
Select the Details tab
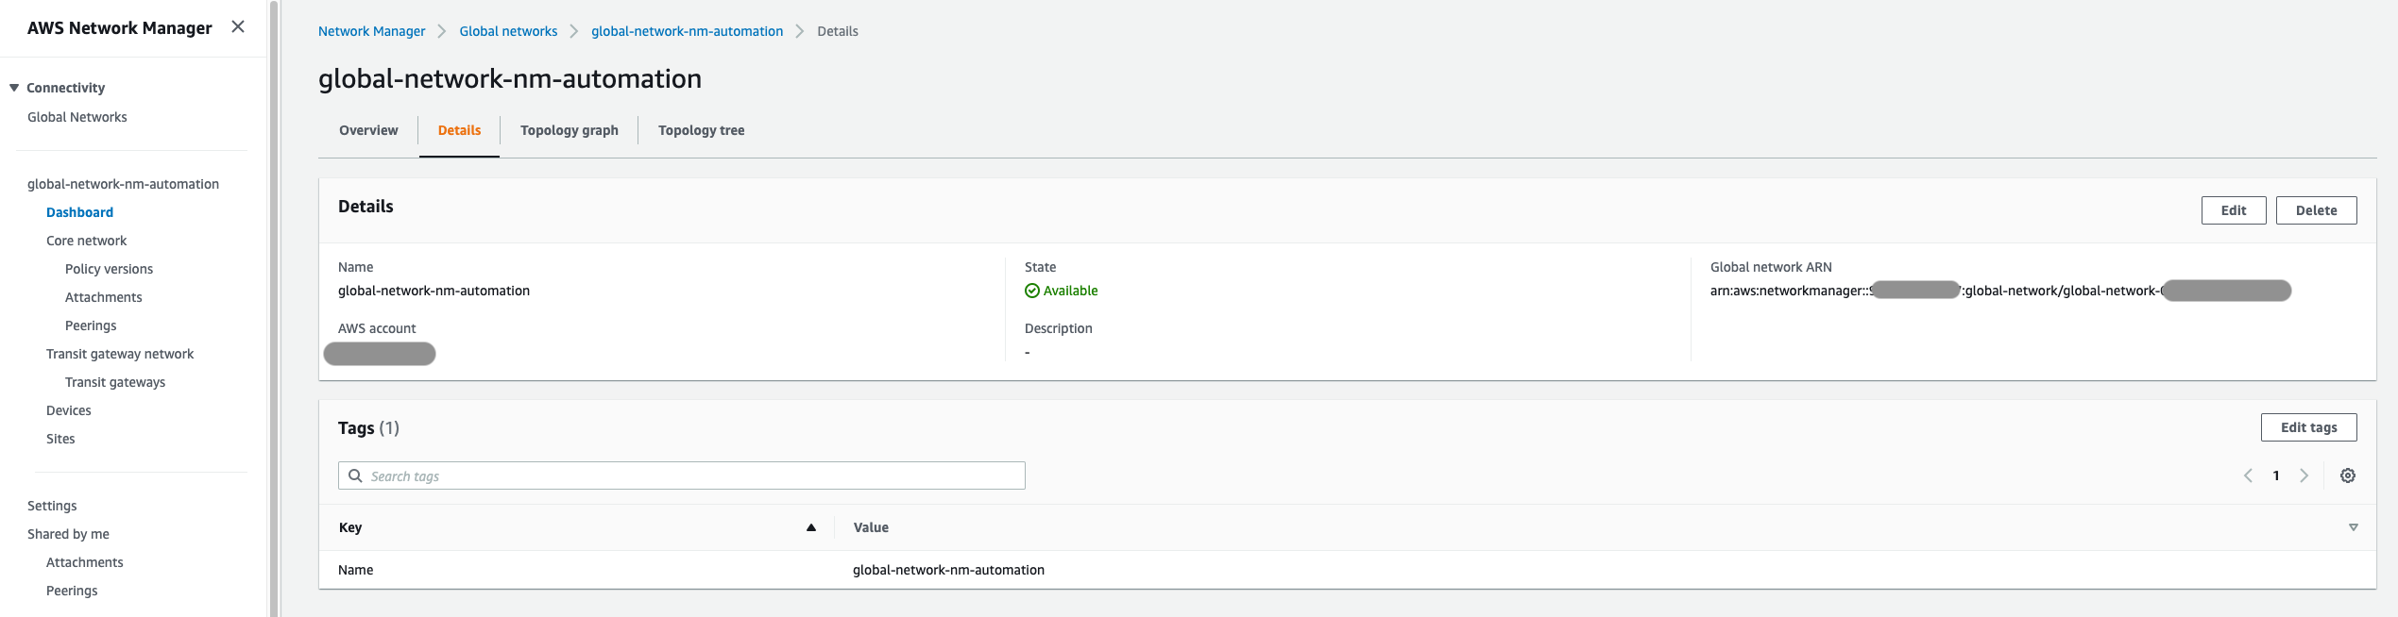click(459, 130)
